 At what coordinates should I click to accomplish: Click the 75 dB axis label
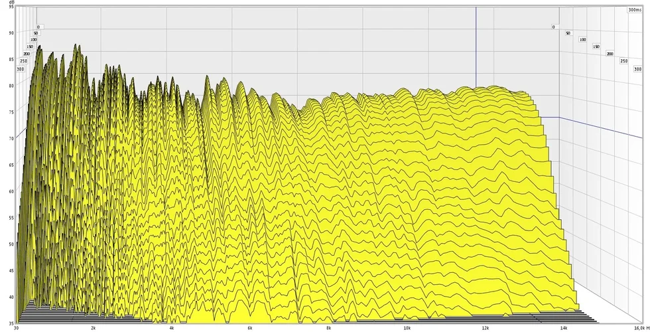11,112
